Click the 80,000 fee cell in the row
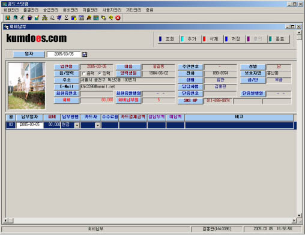 [52, 125]
